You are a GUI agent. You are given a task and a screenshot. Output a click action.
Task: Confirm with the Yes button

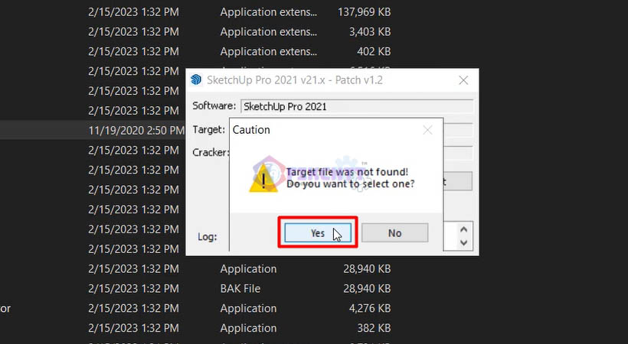(318, 233)
